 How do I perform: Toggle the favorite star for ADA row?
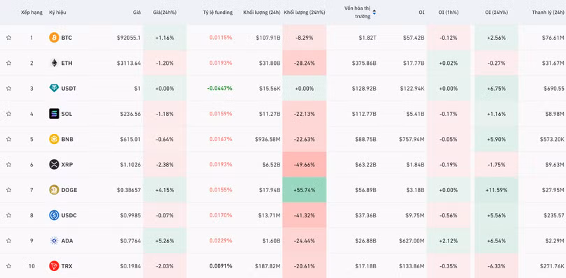tap(8, 240)
